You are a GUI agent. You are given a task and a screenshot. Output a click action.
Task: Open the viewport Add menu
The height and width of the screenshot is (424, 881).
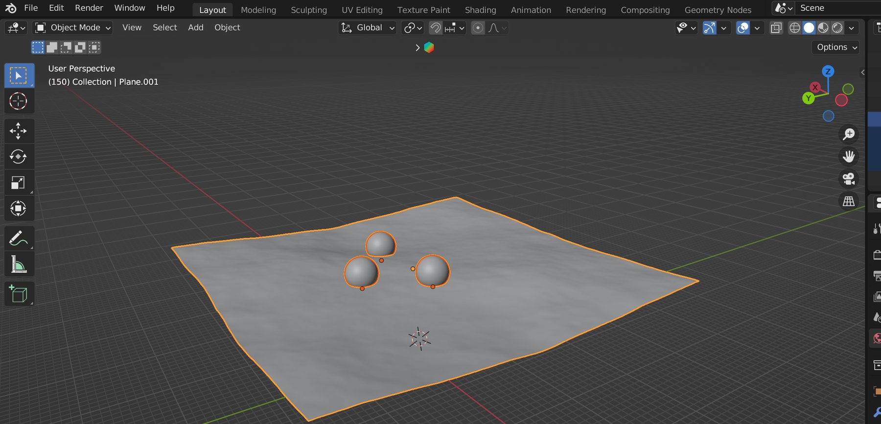(196, 28)
